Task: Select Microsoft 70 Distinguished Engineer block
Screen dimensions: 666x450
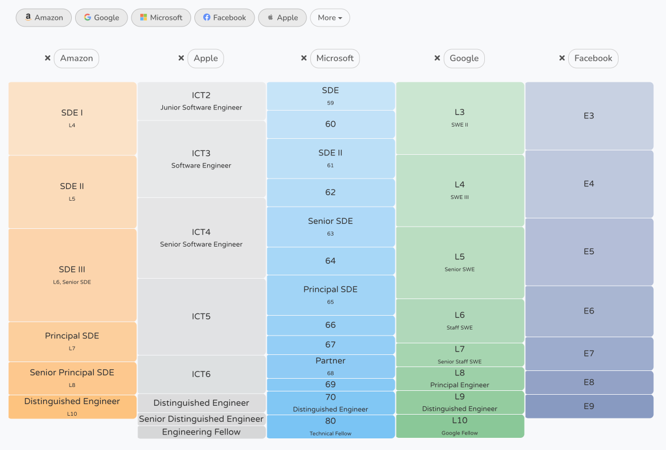Action: click(331, 403)
